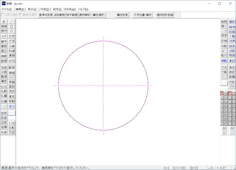Click the 保存 save button
The image size is (236, 170).
[x=224, y=36]
